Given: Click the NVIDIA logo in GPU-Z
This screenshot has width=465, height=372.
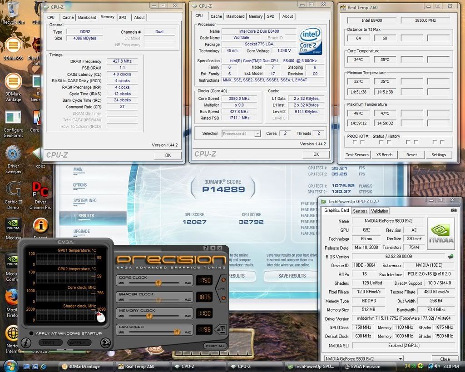Looking at the screenshot, I should [x=440, y=233].
